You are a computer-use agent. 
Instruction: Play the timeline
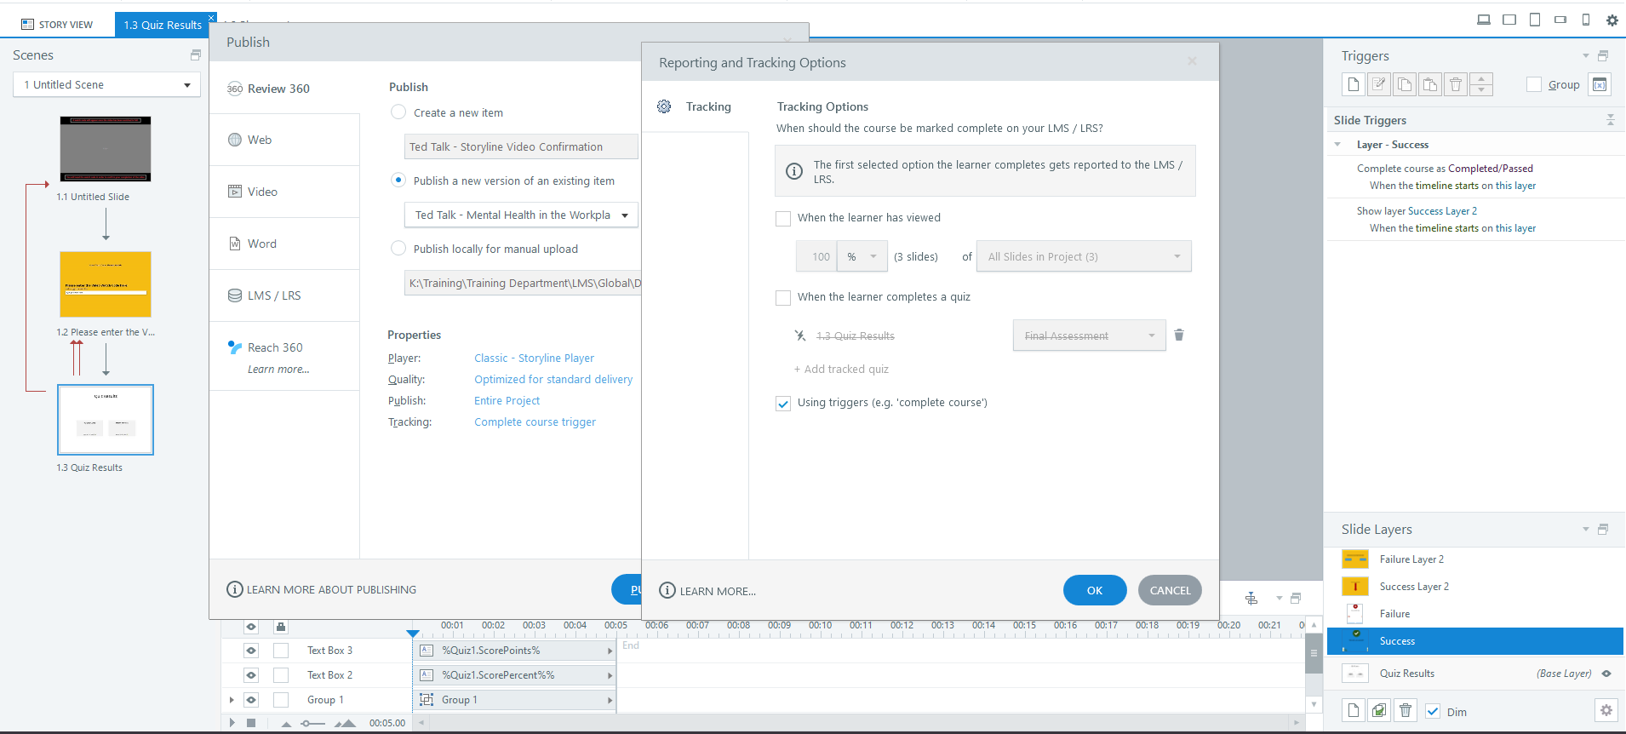pyautogui.click(x=232, y=723)
